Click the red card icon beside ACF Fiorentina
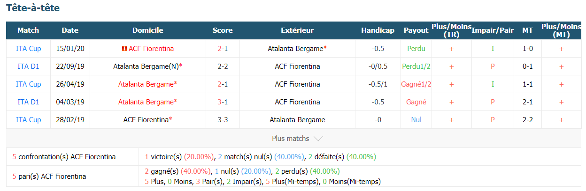This screenshot has height=191, width=586. (124, 49)
